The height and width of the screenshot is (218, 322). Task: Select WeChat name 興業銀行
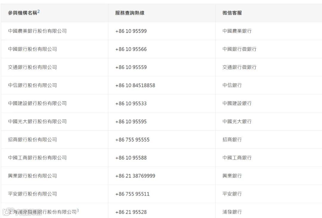coord(232,176)
